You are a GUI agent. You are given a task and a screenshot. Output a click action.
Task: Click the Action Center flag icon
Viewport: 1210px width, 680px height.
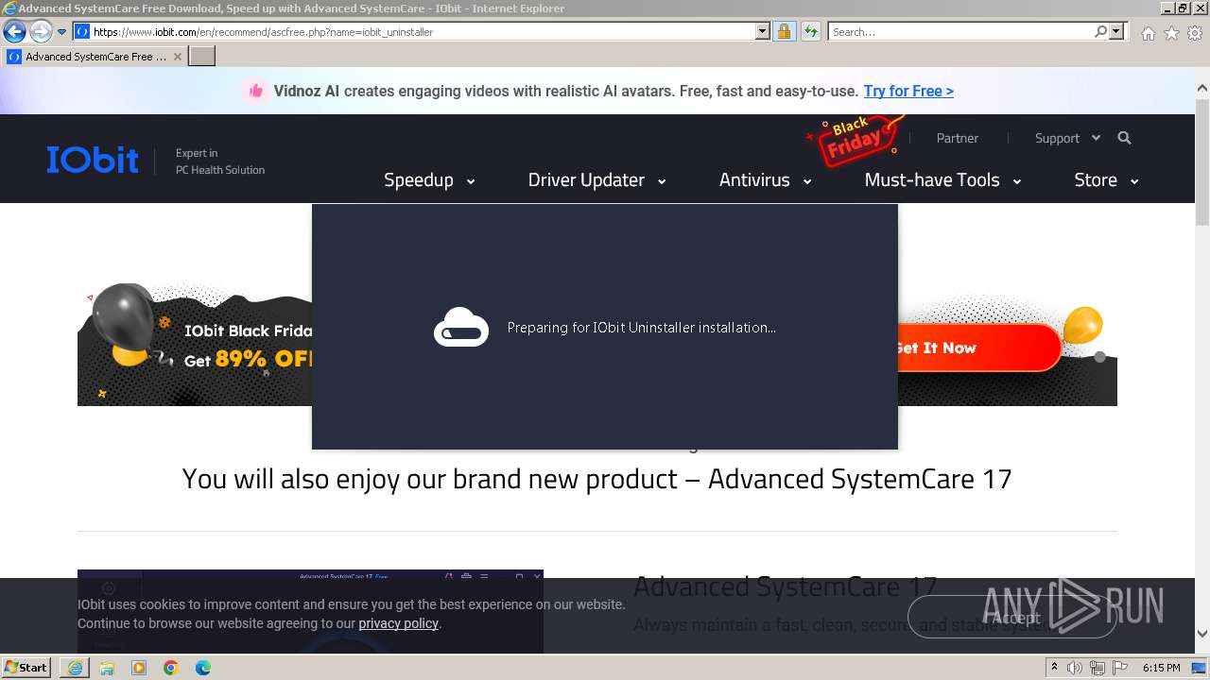[1118, 668]
